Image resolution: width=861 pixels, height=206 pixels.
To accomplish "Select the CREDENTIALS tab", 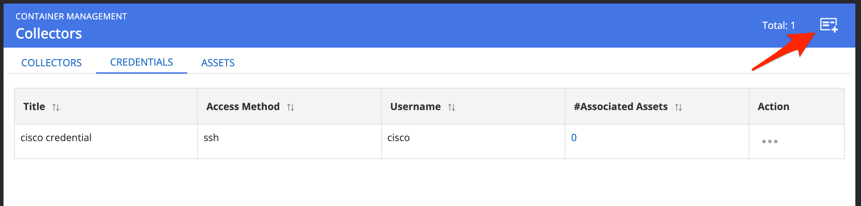I will coord(141,62).
